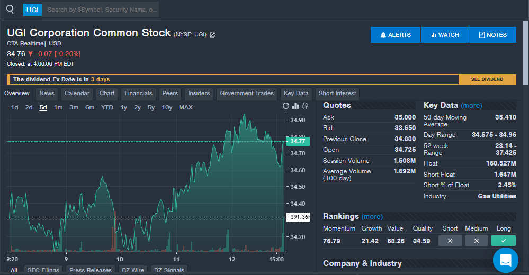Click the Medium ranking X indicator
Viewport: 529px width, 275px height.
pyautogui.click(x=477, y=241)
